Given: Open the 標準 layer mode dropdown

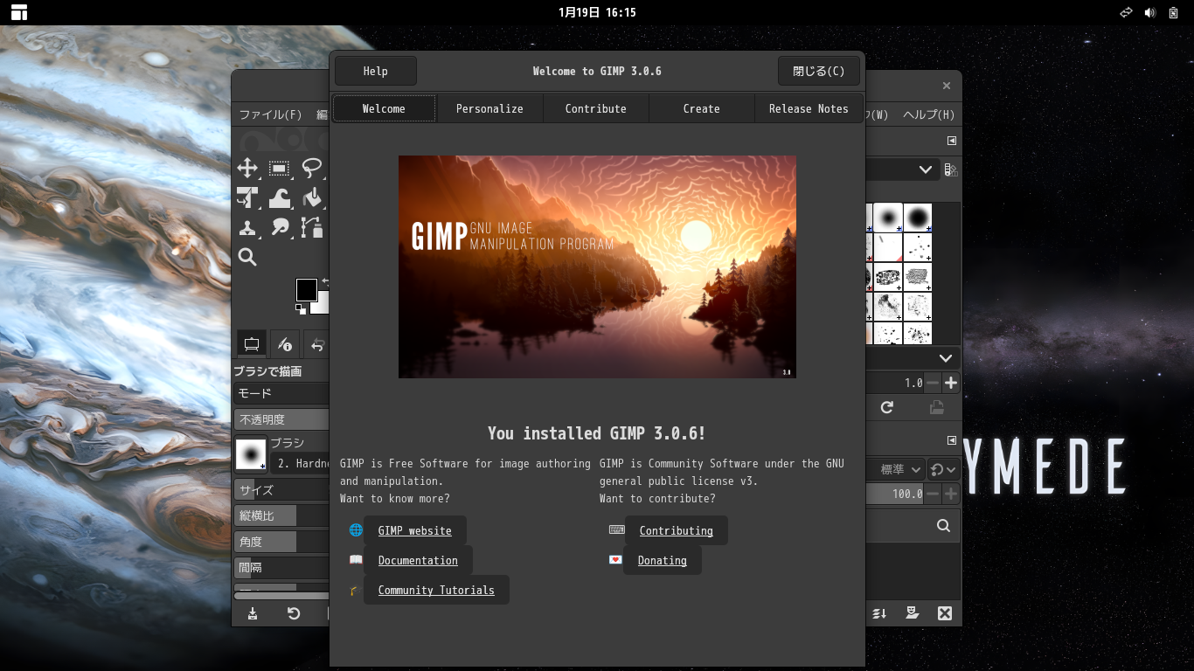Looking at the screenshot, I should click(897, 469).
